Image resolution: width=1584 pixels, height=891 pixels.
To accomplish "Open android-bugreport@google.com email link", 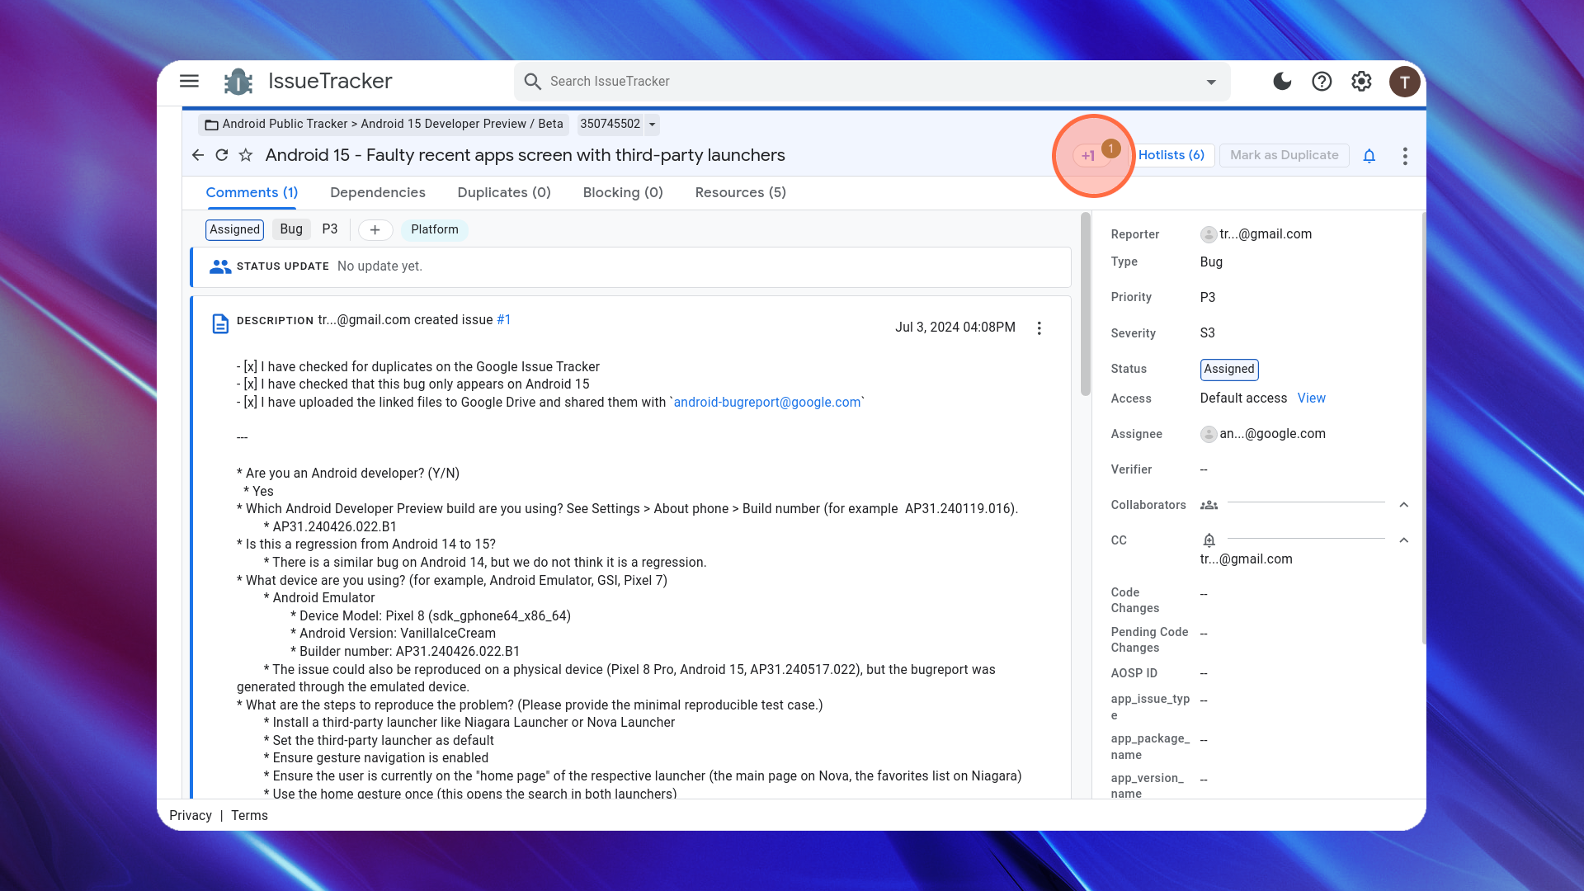I will tap(767, 403).
